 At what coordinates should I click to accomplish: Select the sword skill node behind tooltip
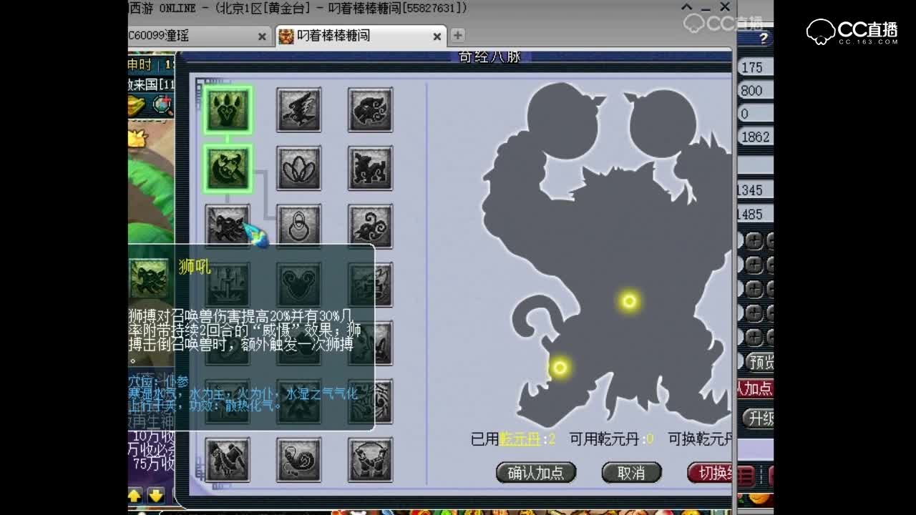point(228,284)
